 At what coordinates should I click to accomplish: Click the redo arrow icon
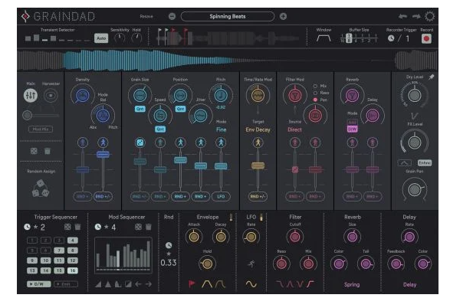coord(416,16)
